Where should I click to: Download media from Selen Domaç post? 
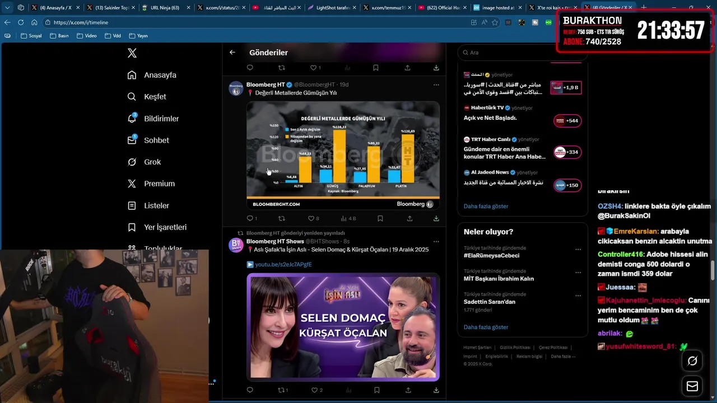(x=436, y=390)
